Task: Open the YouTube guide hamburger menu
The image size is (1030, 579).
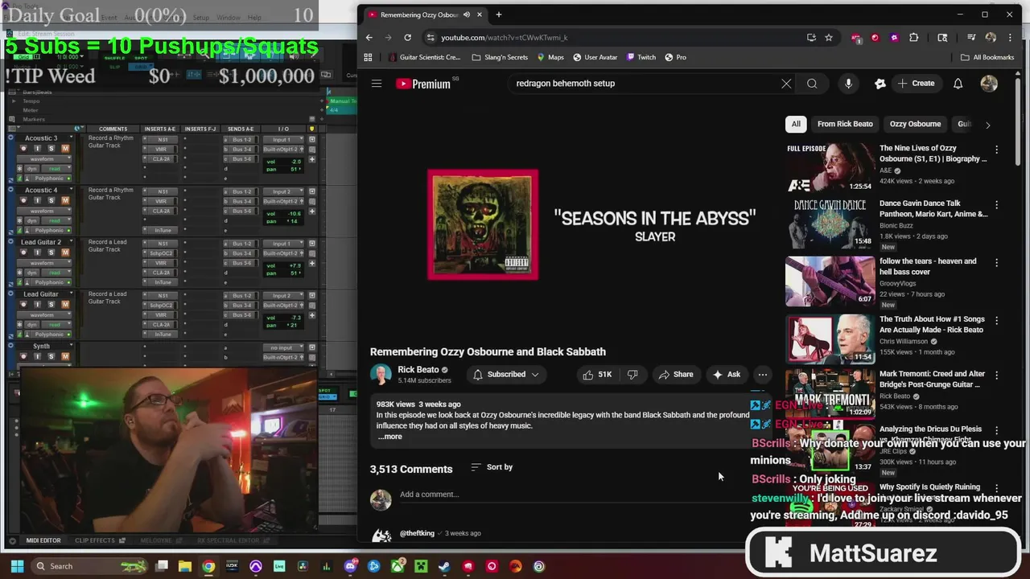Action: 377,84
